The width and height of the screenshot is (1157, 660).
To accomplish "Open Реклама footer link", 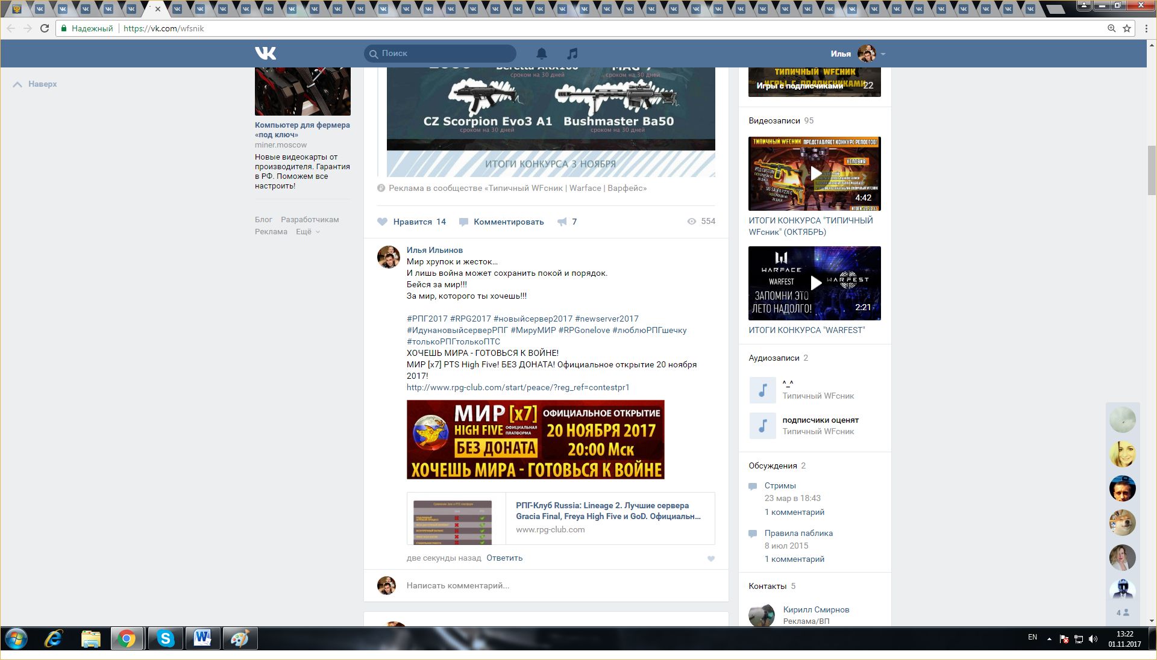I will coord(271,232).
